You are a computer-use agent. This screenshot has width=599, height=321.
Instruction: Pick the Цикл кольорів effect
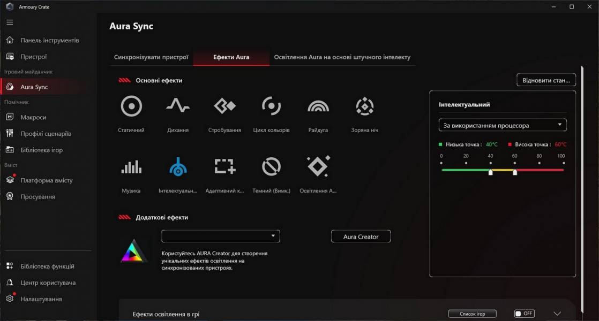pos(271,106)
